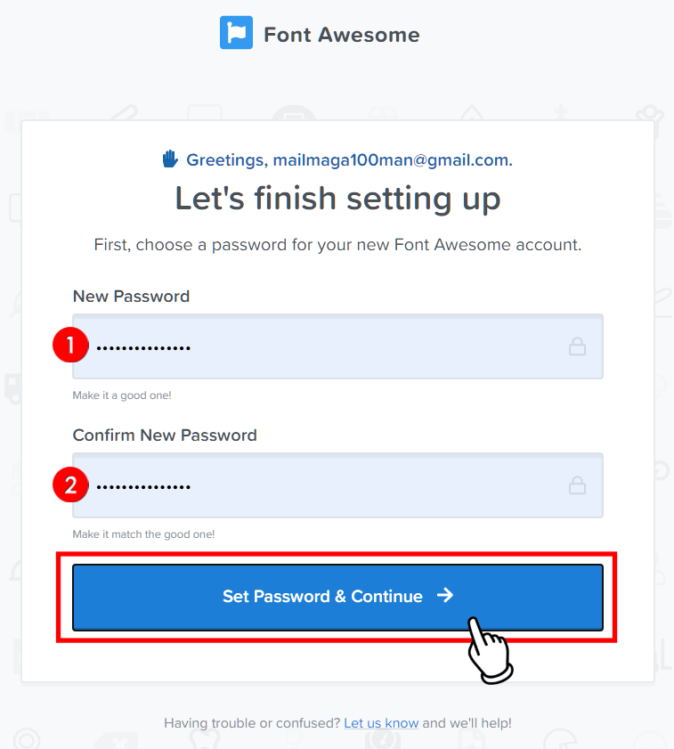674x749 pixels.
Task: Click the Font Awesome brand name text
Action: click(342, 35)
